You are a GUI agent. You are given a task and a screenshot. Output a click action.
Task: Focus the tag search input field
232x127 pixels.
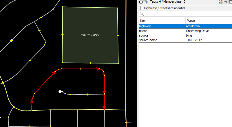186,14
